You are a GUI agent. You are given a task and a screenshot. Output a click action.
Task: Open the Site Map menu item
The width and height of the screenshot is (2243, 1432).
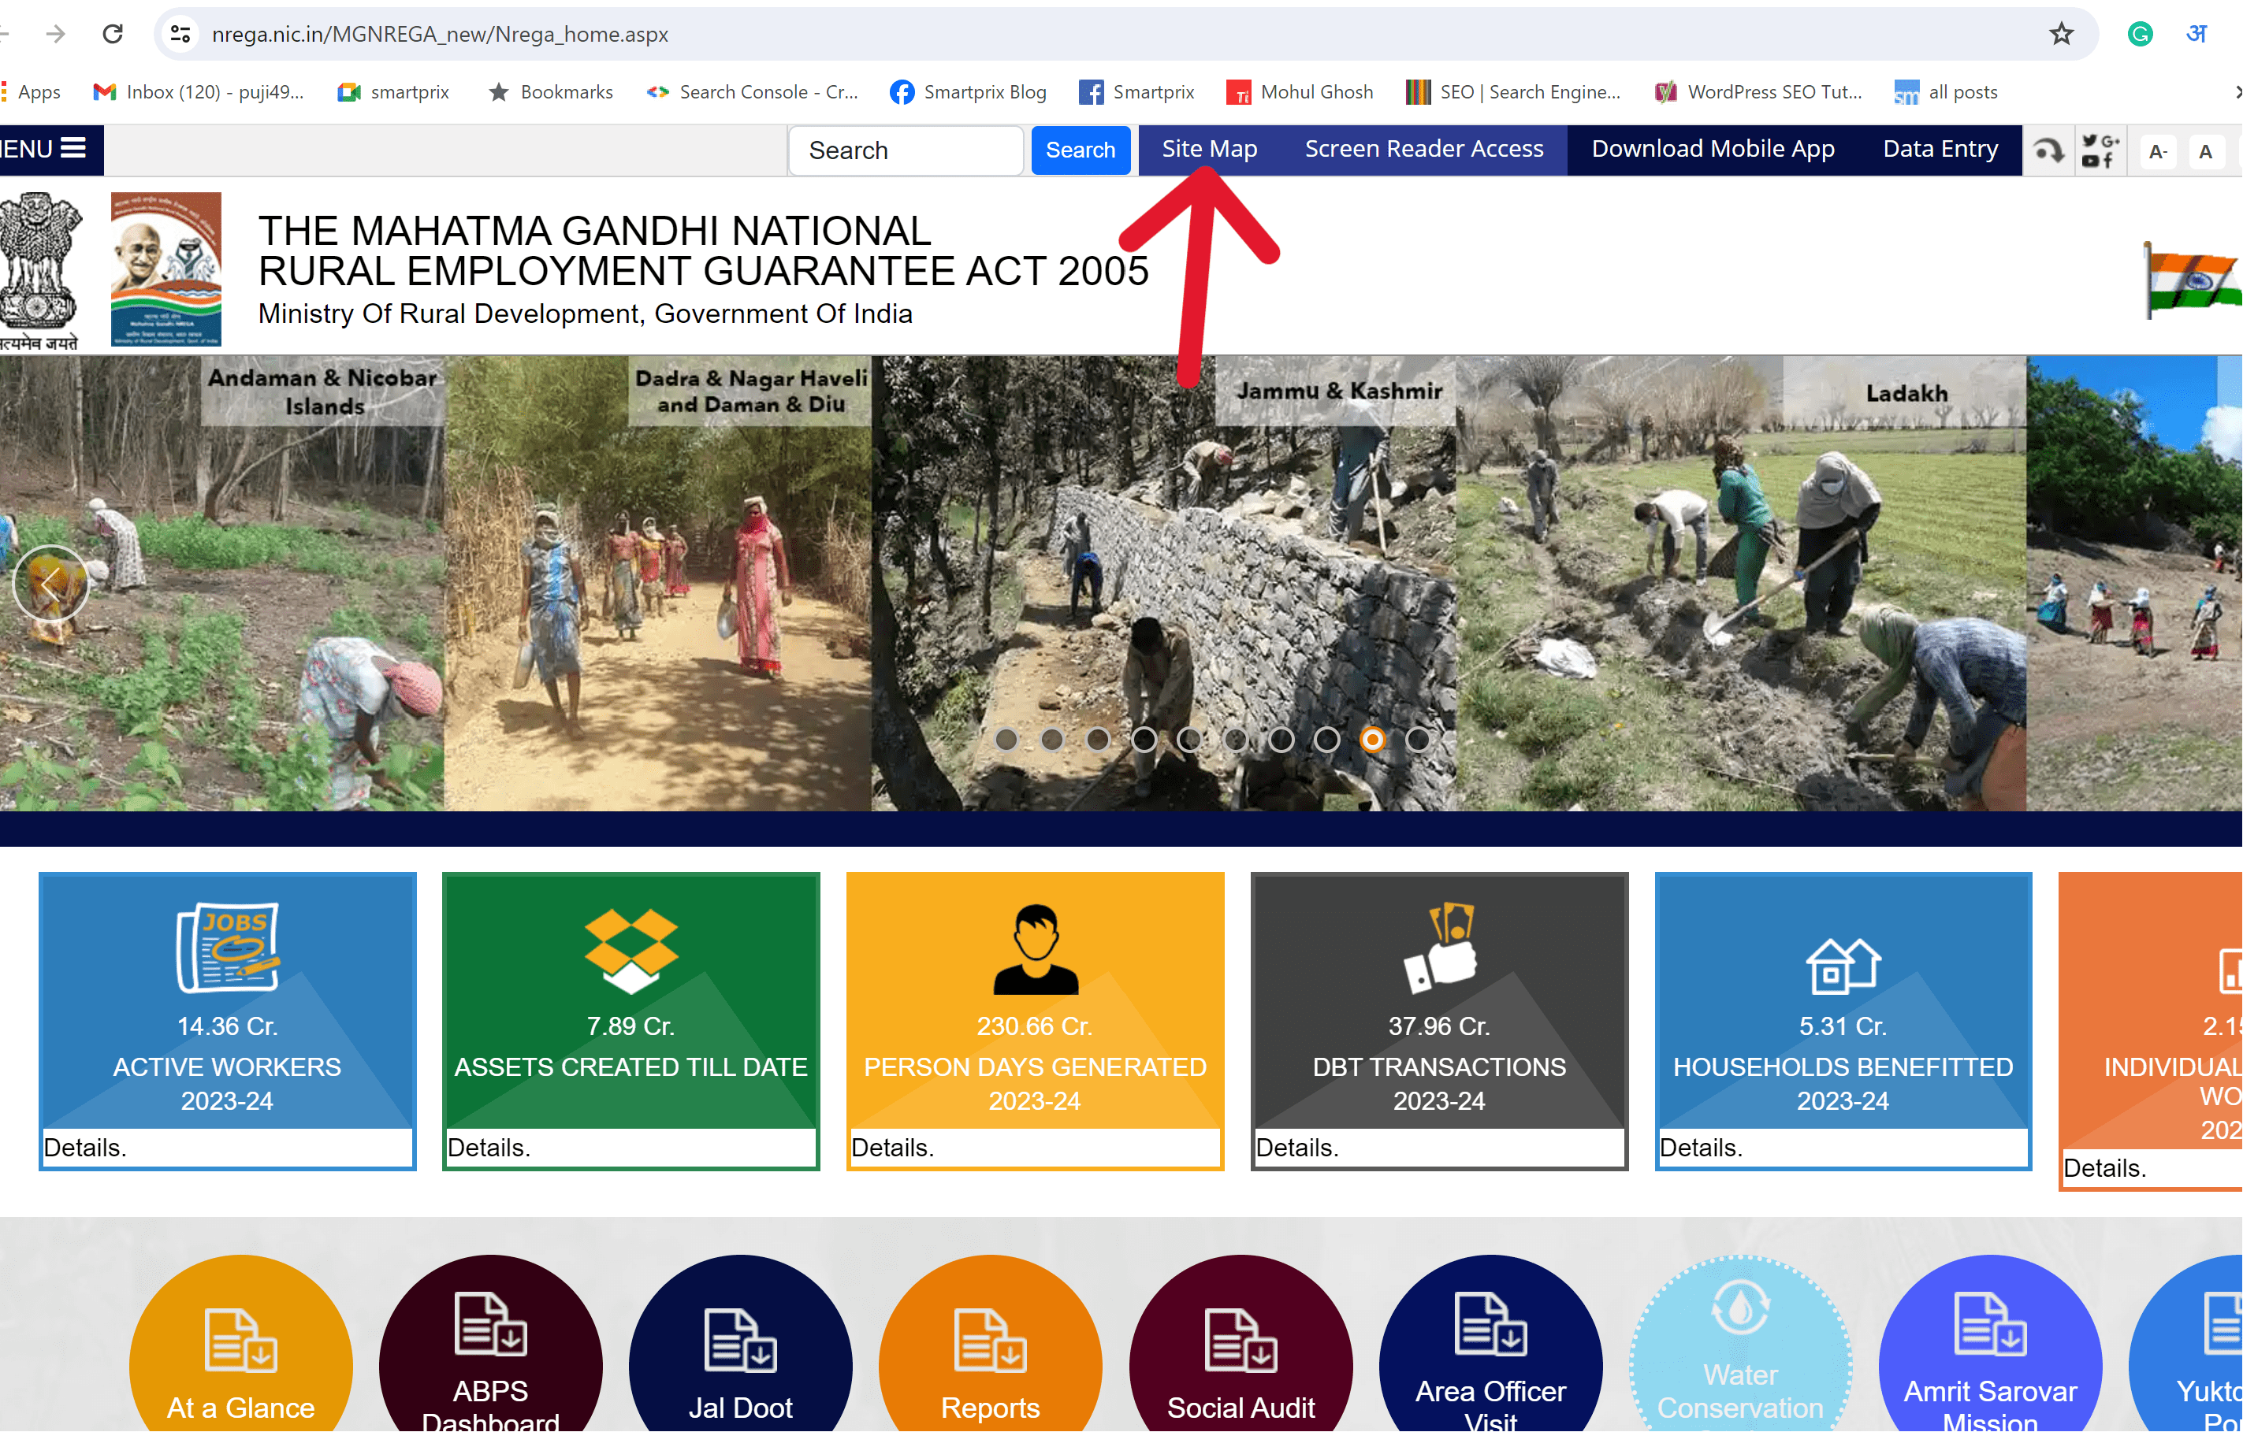click(1209, 149)
